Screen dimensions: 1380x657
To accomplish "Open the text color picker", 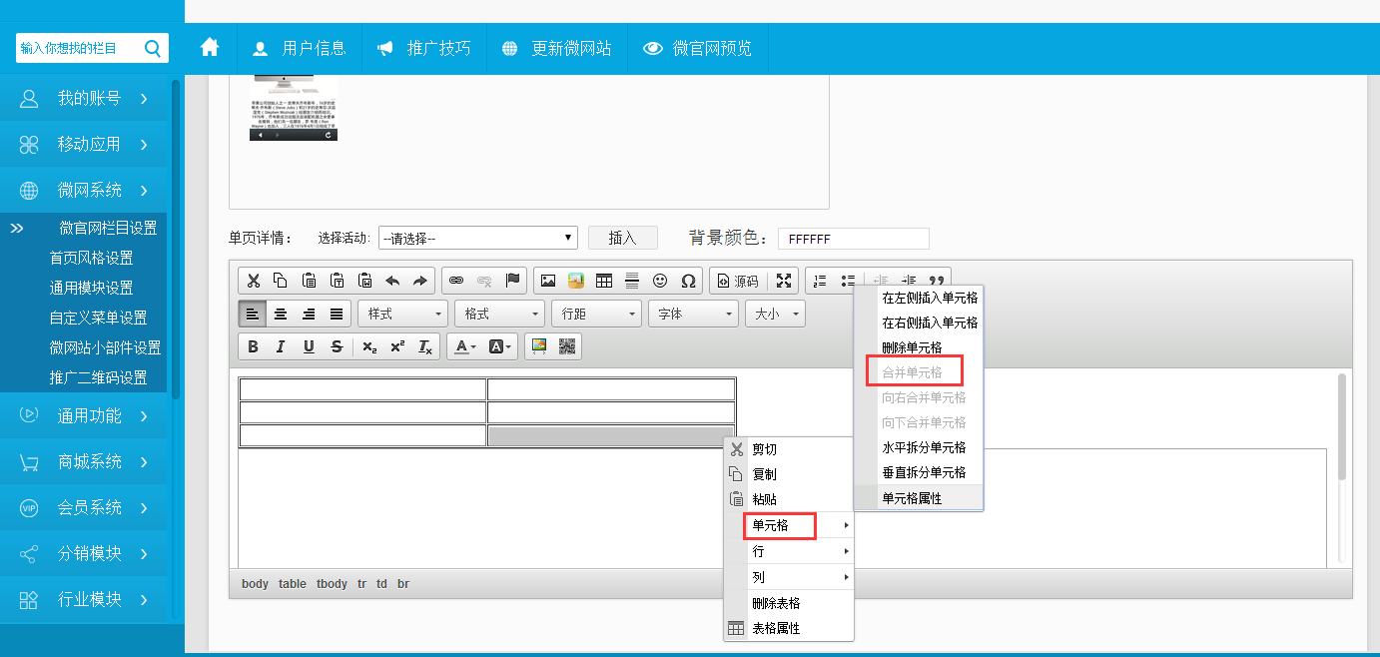I will click(464, 346).
